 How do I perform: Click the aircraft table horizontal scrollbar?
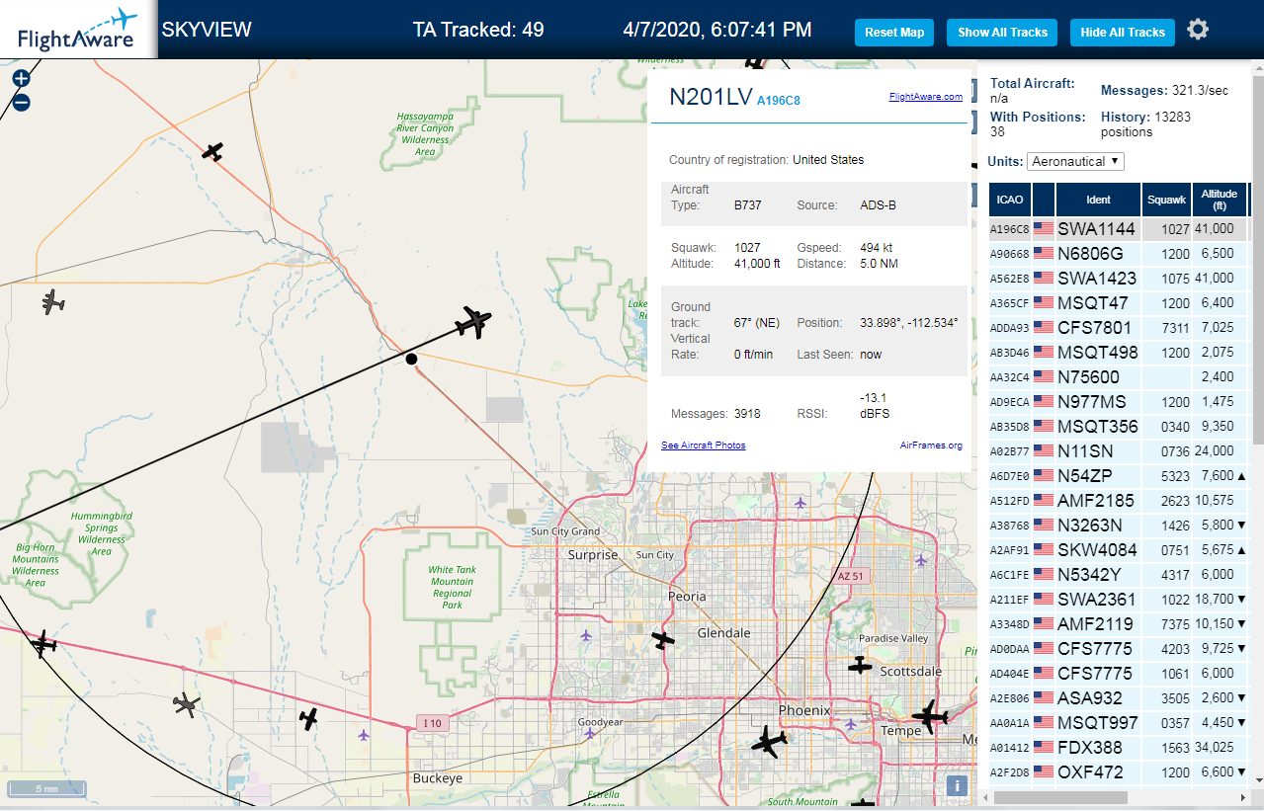tap(1061, 797)
